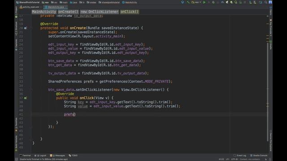This screenshot has height=161, width=287.
Task: Click LF line separator in status bar
Action: (x=227, y=159)
